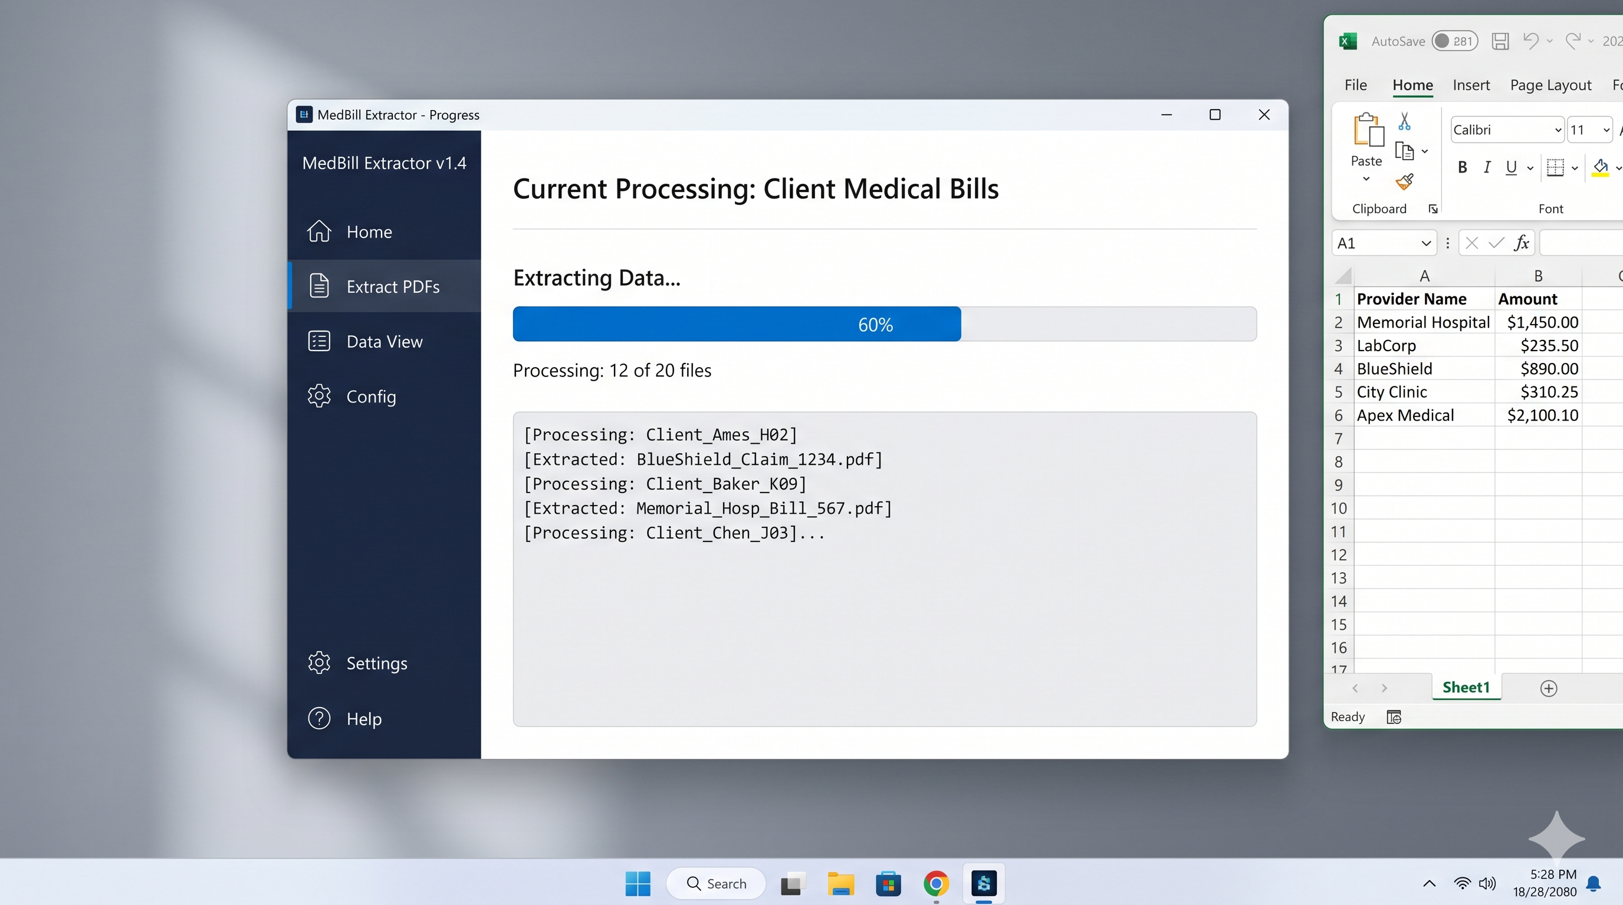Click the Excel formula bar input

click(x=1581, y=243)
